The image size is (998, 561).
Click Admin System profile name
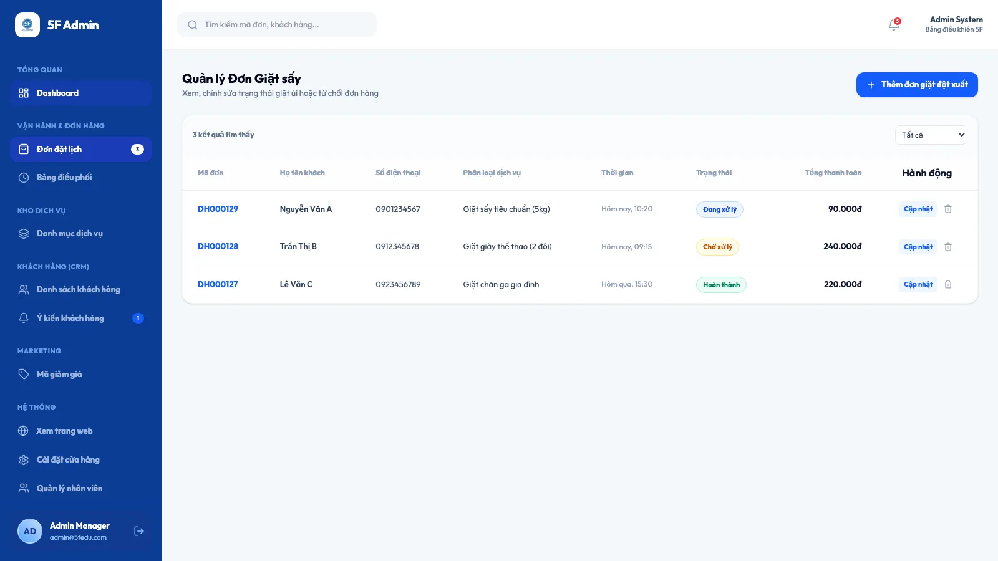tap(956, 19)
